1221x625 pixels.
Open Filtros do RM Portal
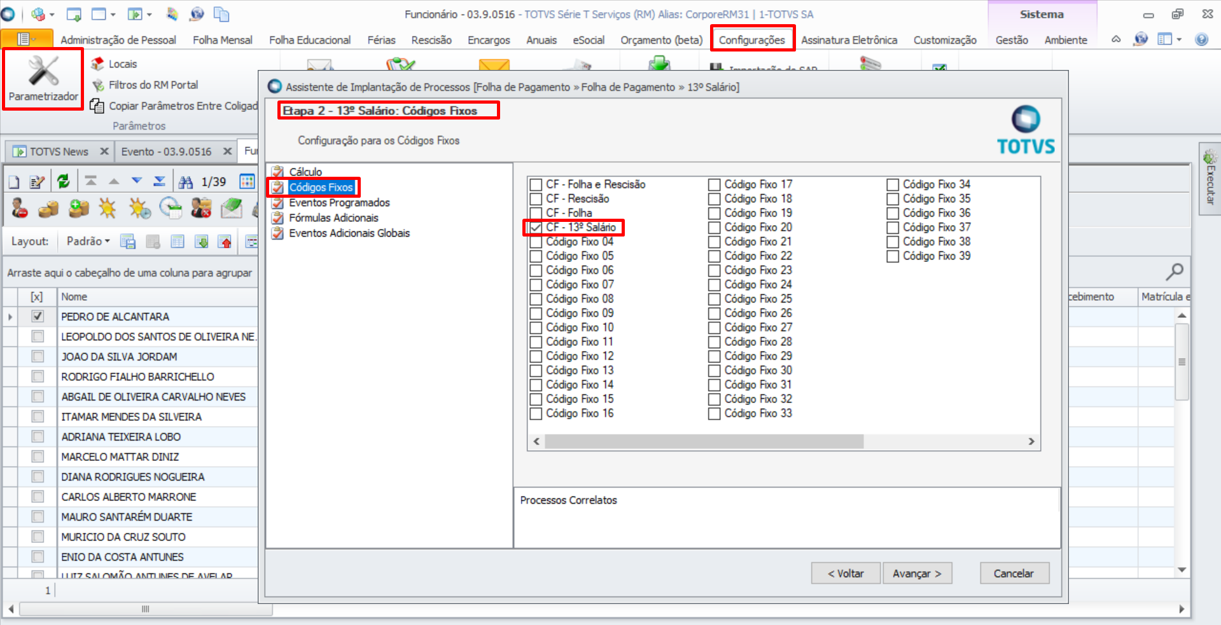pos(153,85)
